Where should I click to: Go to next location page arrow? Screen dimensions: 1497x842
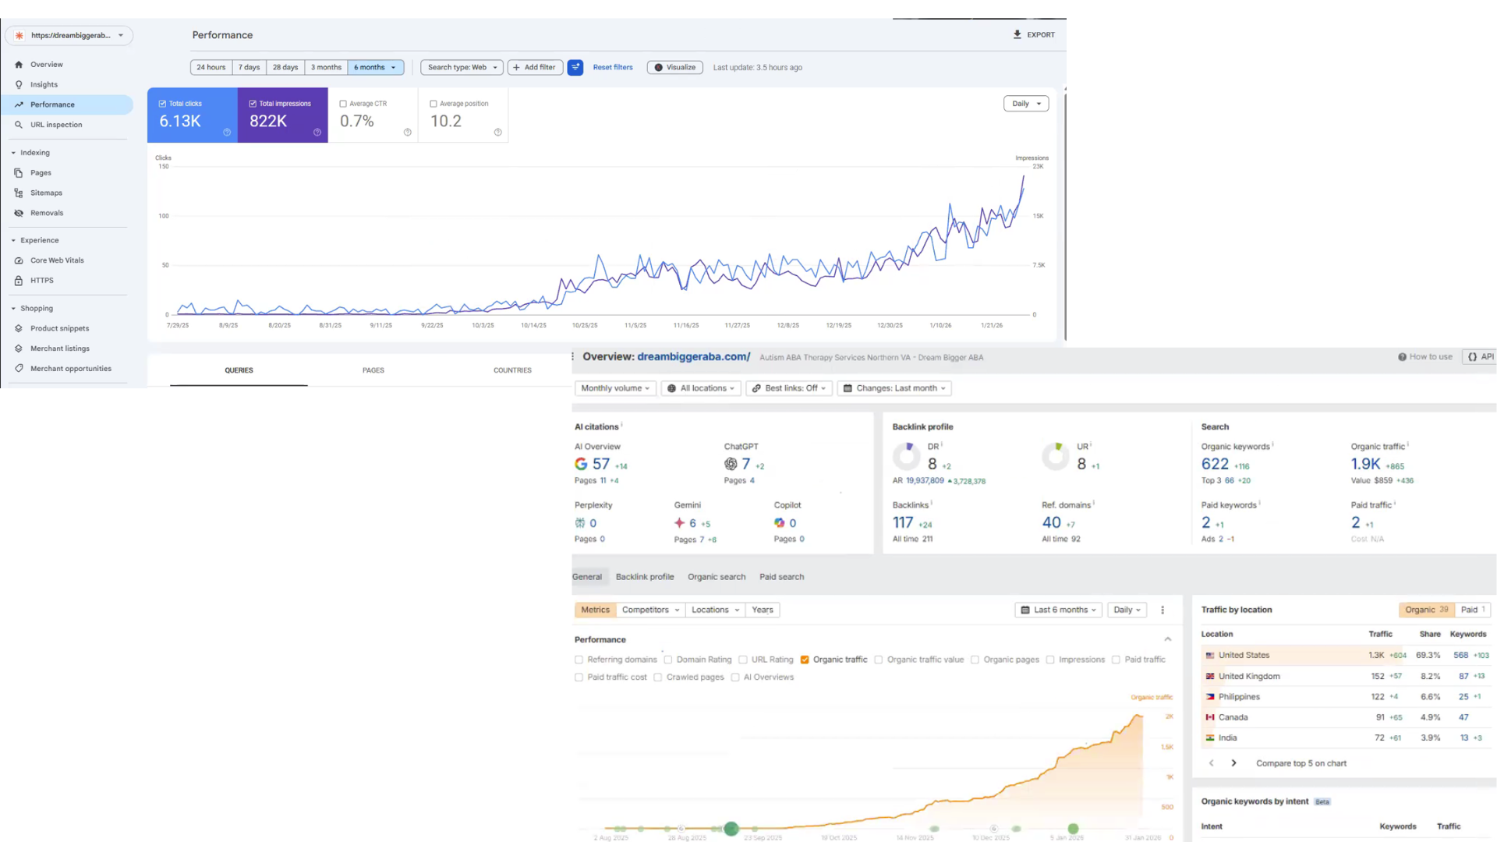coord(1233,763)
